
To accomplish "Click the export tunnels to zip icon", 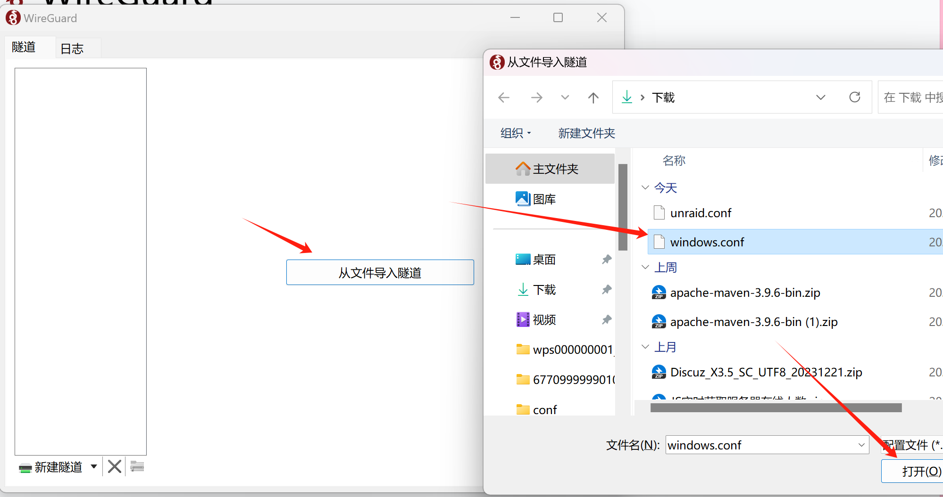I will (137, 466).
